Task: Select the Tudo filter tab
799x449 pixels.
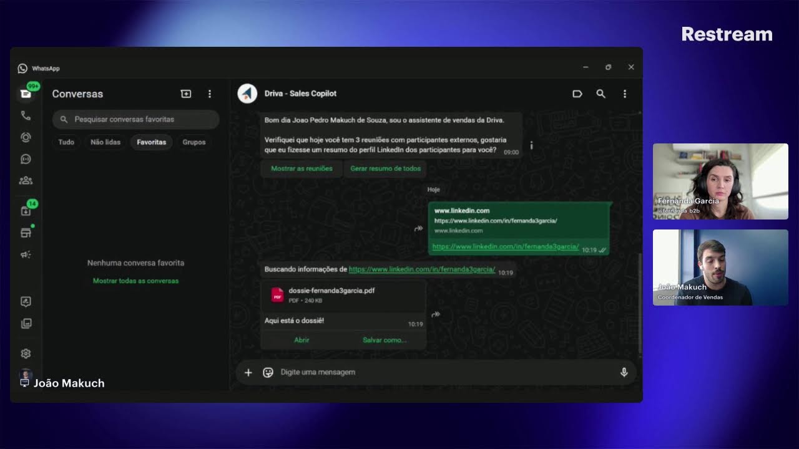Action: pos(66,142)
